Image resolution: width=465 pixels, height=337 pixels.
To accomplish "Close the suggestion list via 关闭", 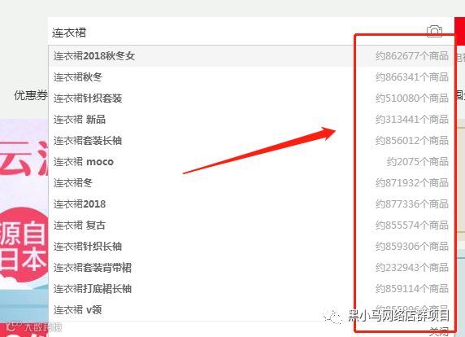I will (x=439, y=331).
